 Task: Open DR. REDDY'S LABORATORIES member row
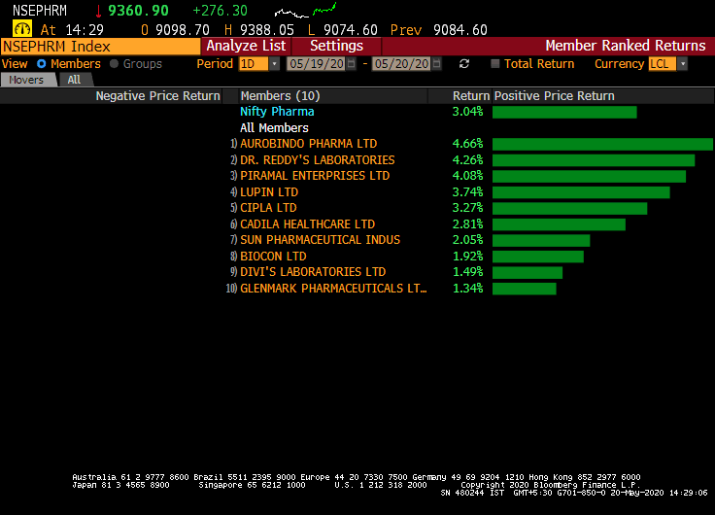(317, 160)
